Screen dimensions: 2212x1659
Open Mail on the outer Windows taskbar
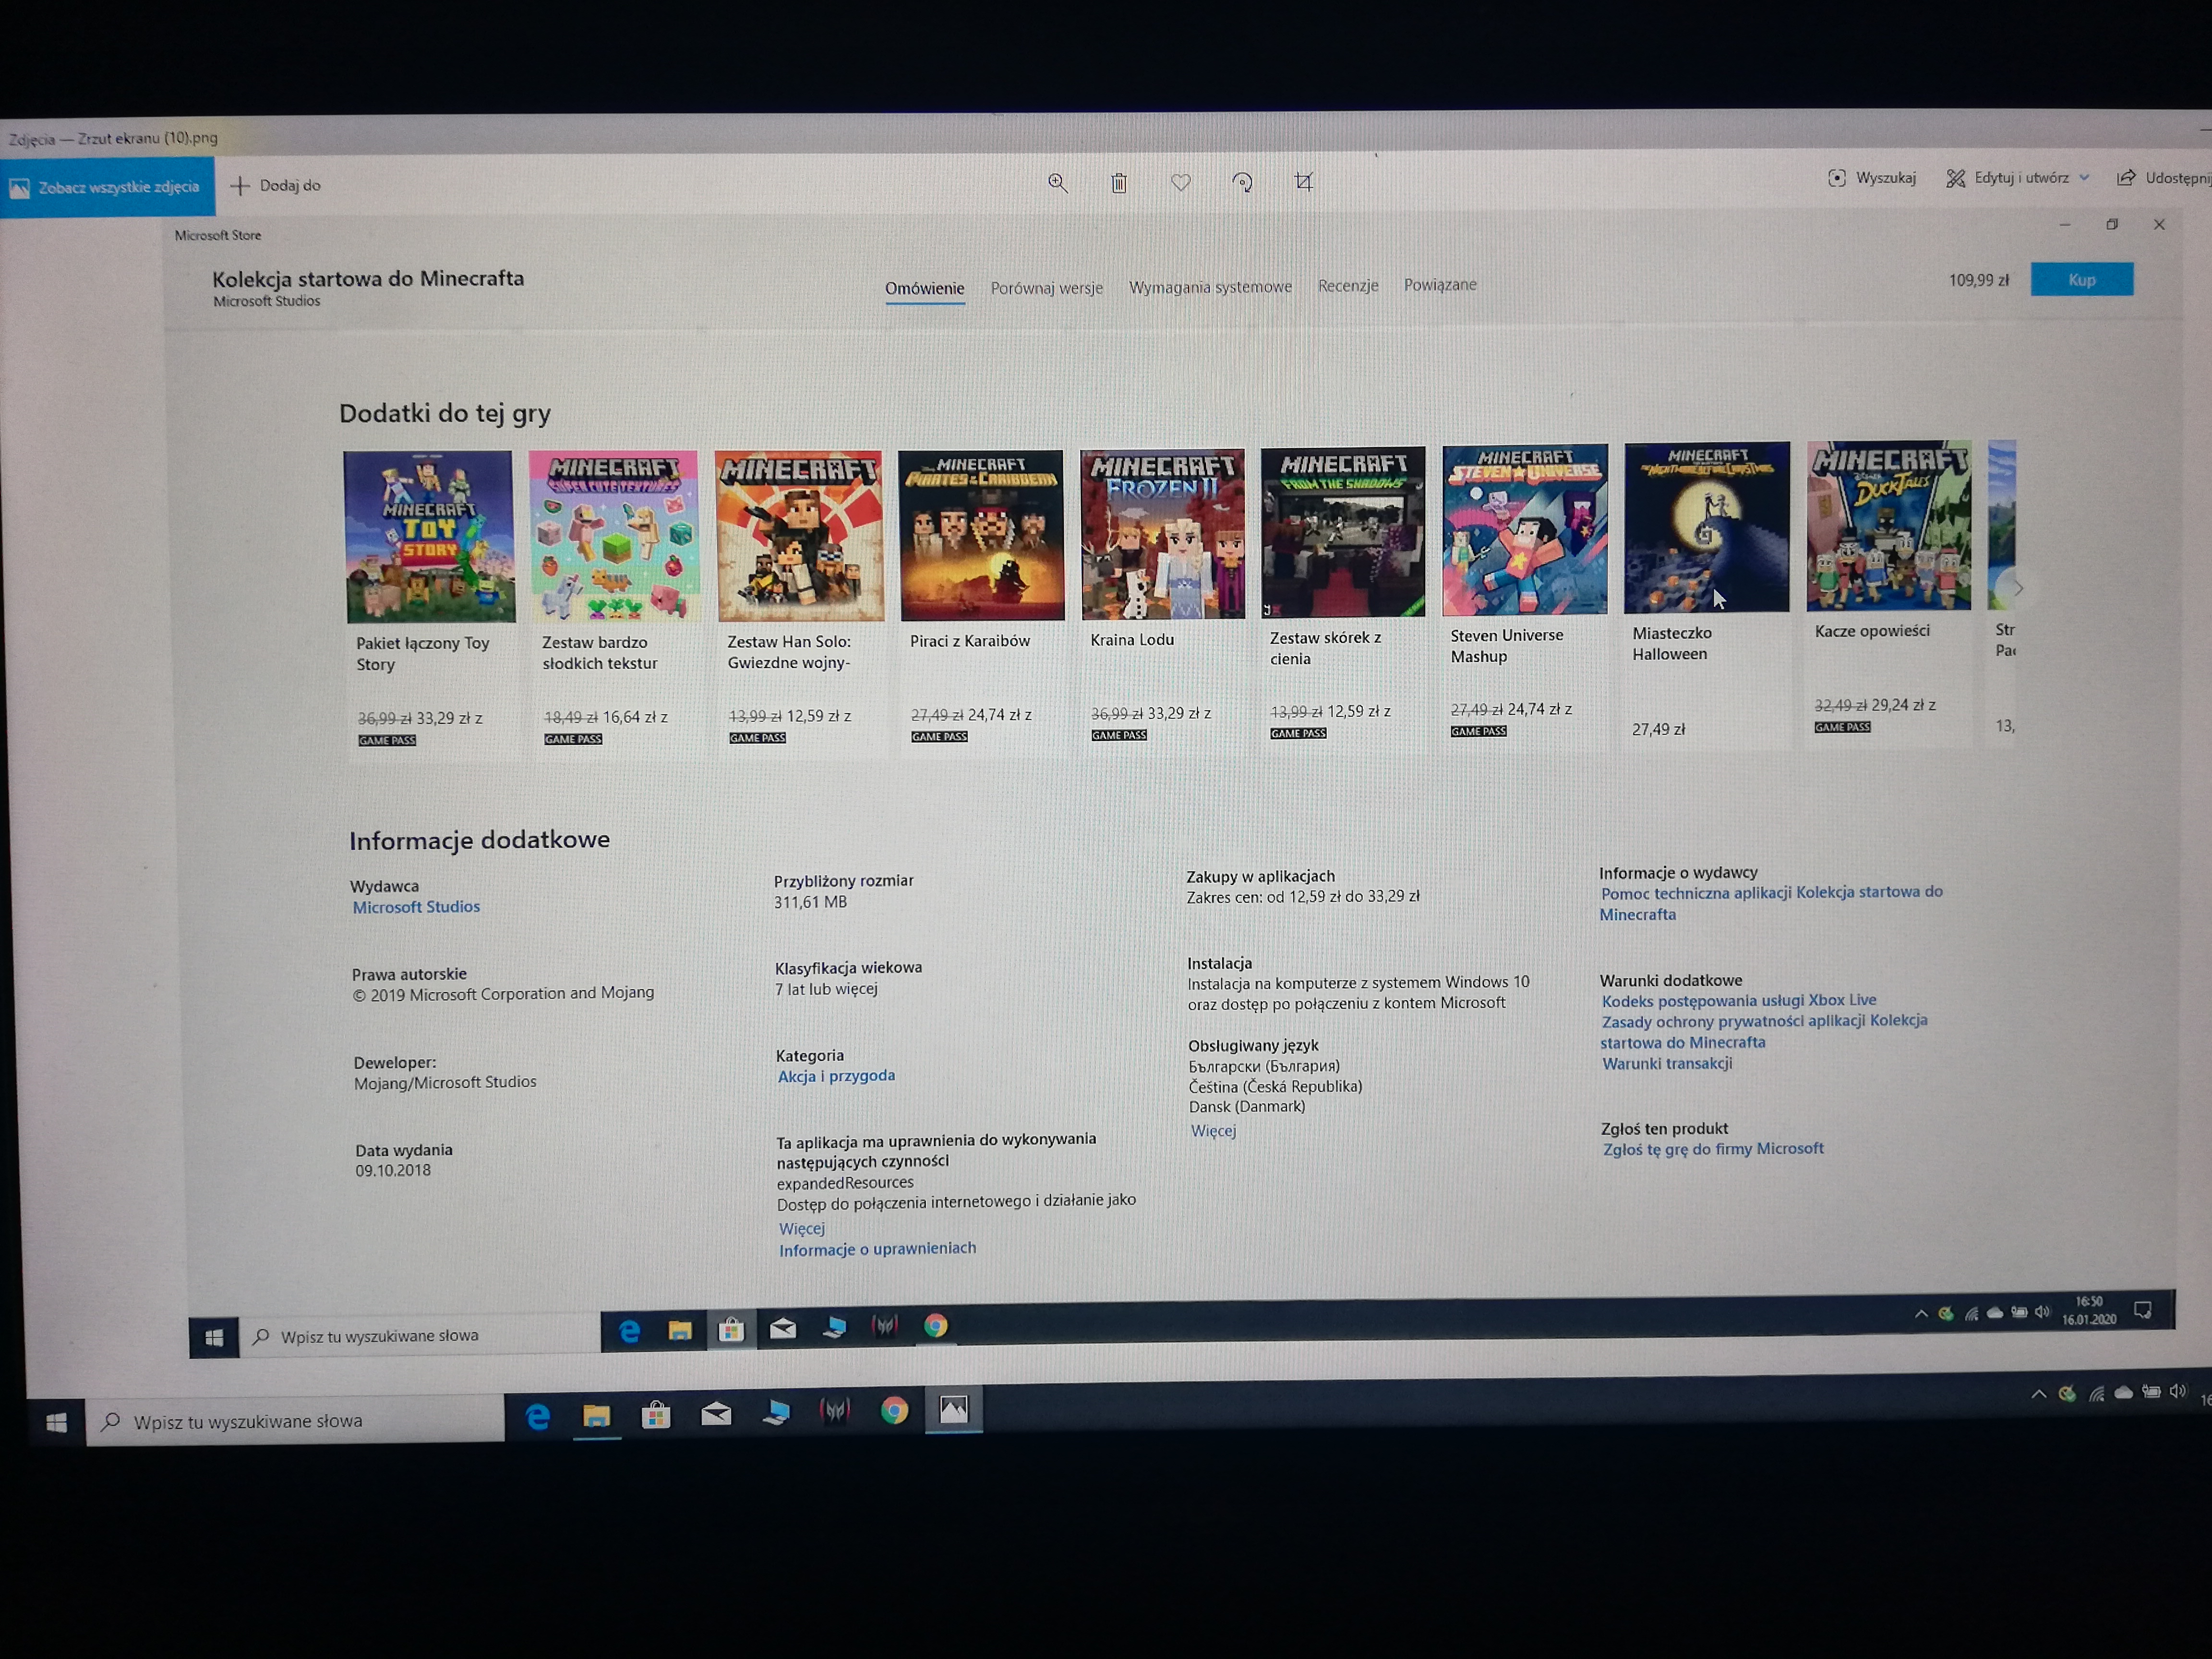point(716,1413)
